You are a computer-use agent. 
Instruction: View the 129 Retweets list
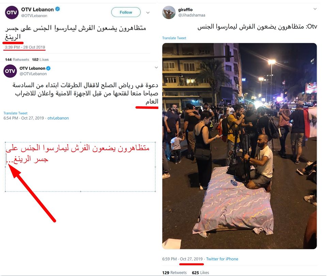[174, 273]
